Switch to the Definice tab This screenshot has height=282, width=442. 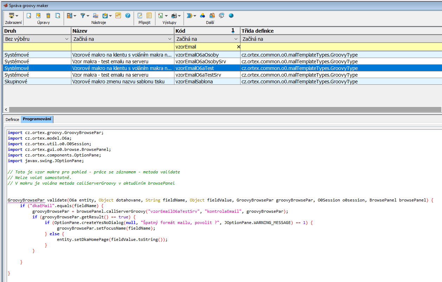12,120
